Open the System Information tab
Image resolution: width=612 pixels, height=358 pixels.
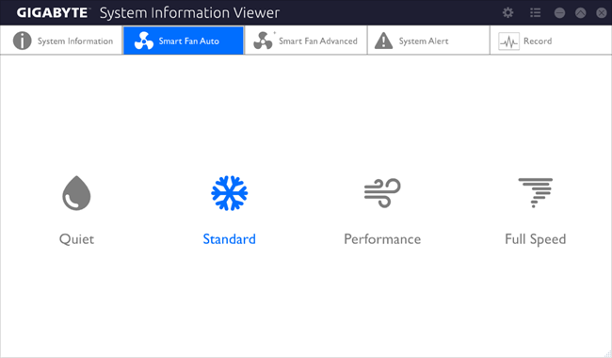pyautogui.click(x=61, y=41)
